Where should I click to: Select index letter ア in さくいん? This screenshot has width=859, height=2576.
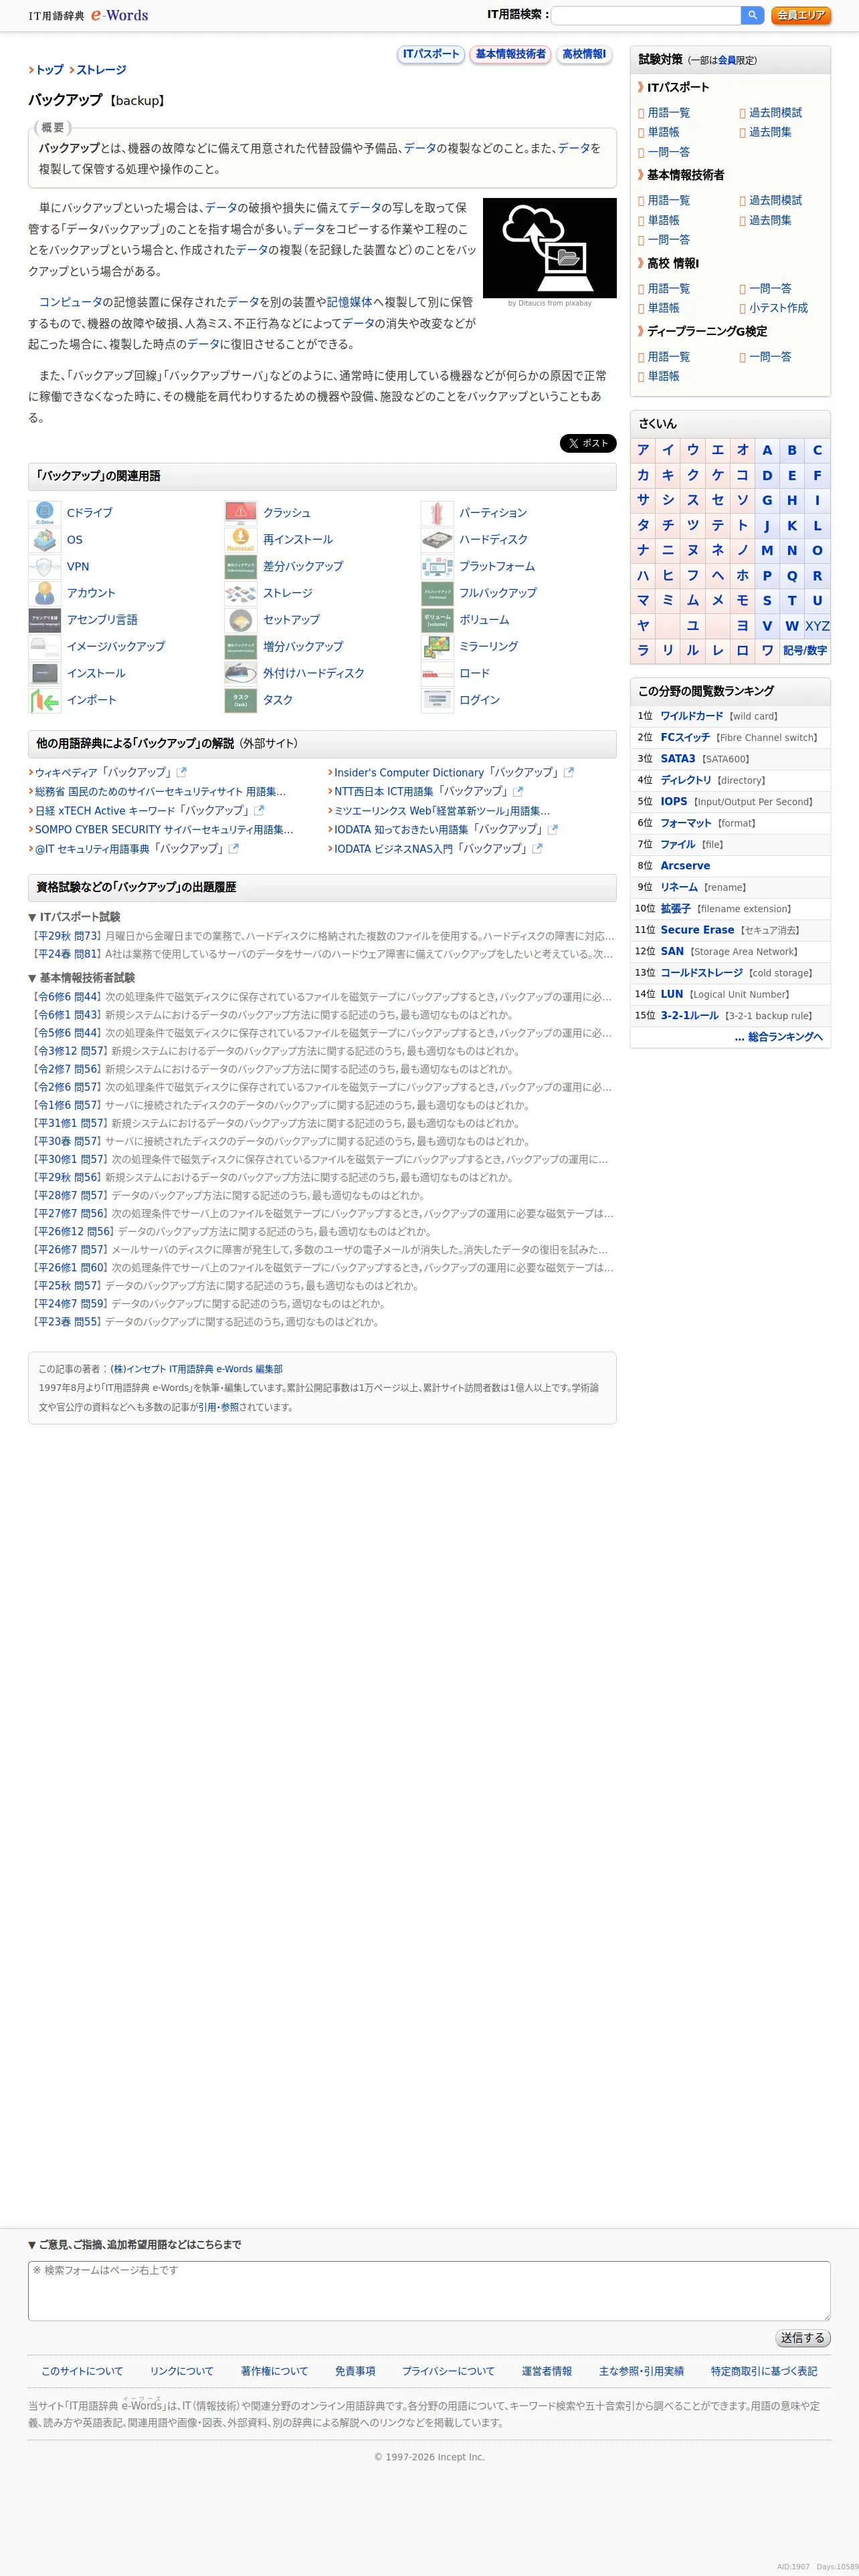click(x=643, y=451)
